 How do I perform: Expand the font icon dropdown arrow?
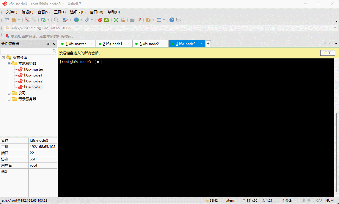pyautogui.click(x=92, y=20)
